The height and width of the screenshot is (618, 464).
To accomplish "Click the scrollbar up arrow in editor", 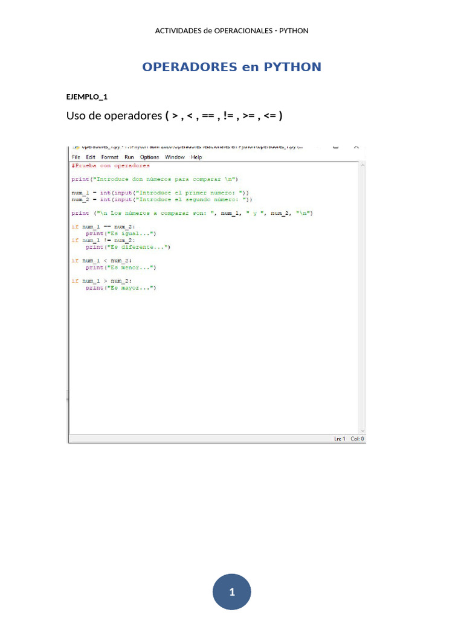I will (x=362, y=165).
